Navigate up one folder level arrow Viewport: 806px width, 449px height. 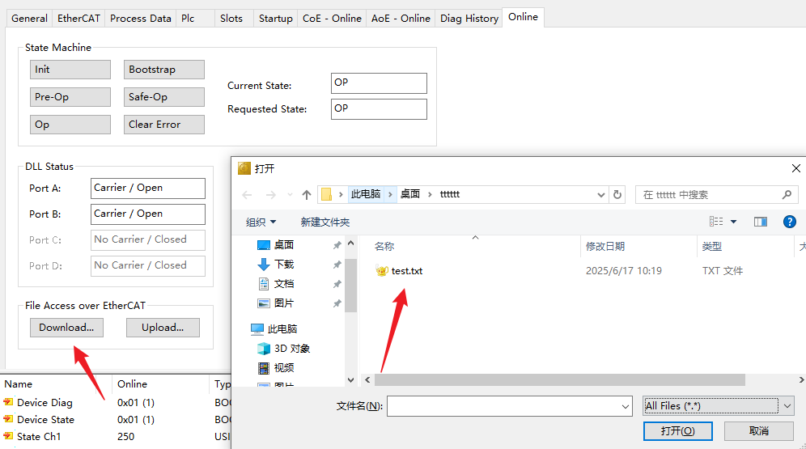(x=307, y=195)
